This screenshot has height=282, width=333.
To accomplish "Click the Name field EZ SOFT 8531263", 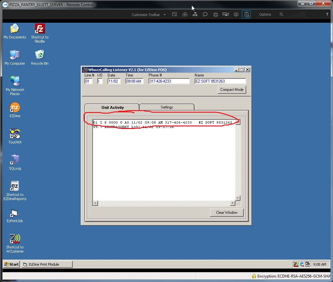I will [220, 81].
